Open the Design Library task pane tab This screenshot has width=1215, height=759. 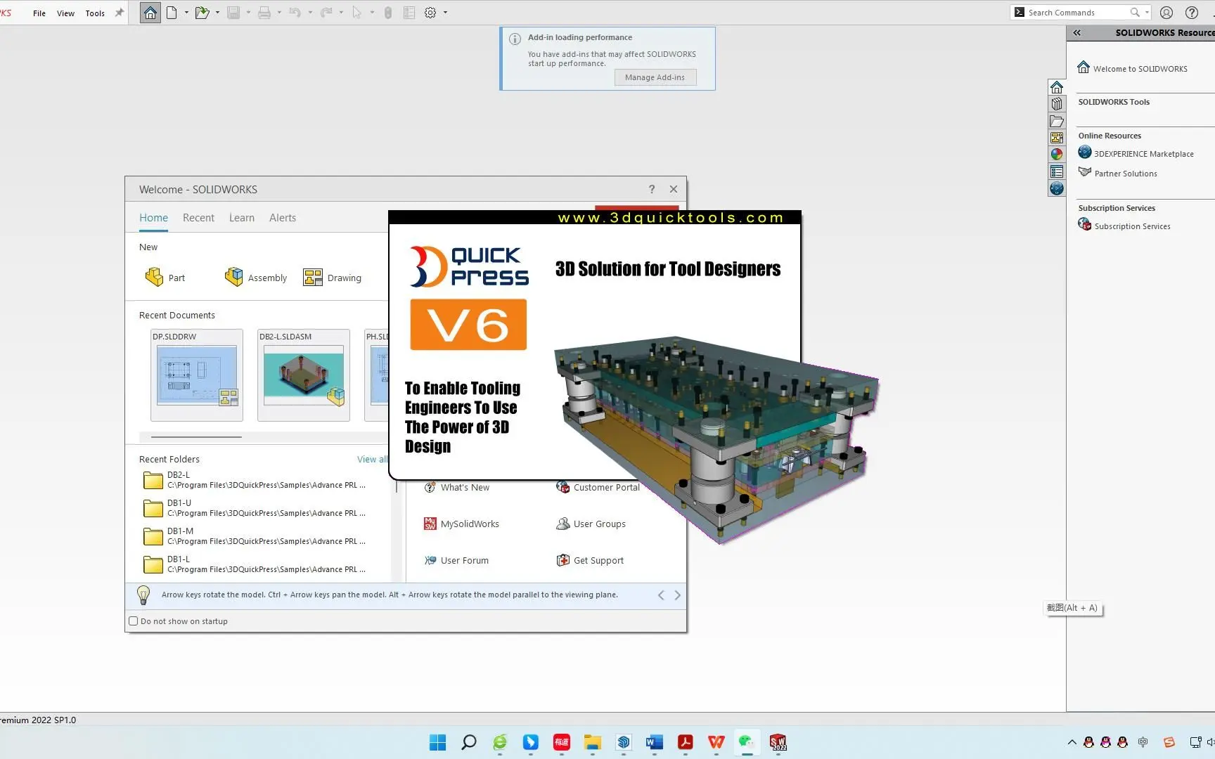pyautogui.click(x=1056, y=104)
